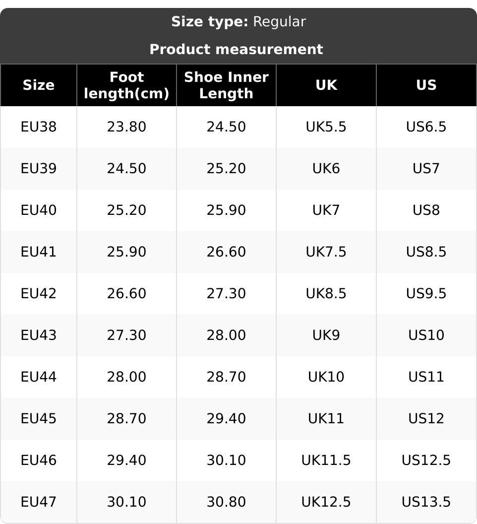477x524 pixels.
Task: Click the UK12.5 cell
Action: coord(326,502)
